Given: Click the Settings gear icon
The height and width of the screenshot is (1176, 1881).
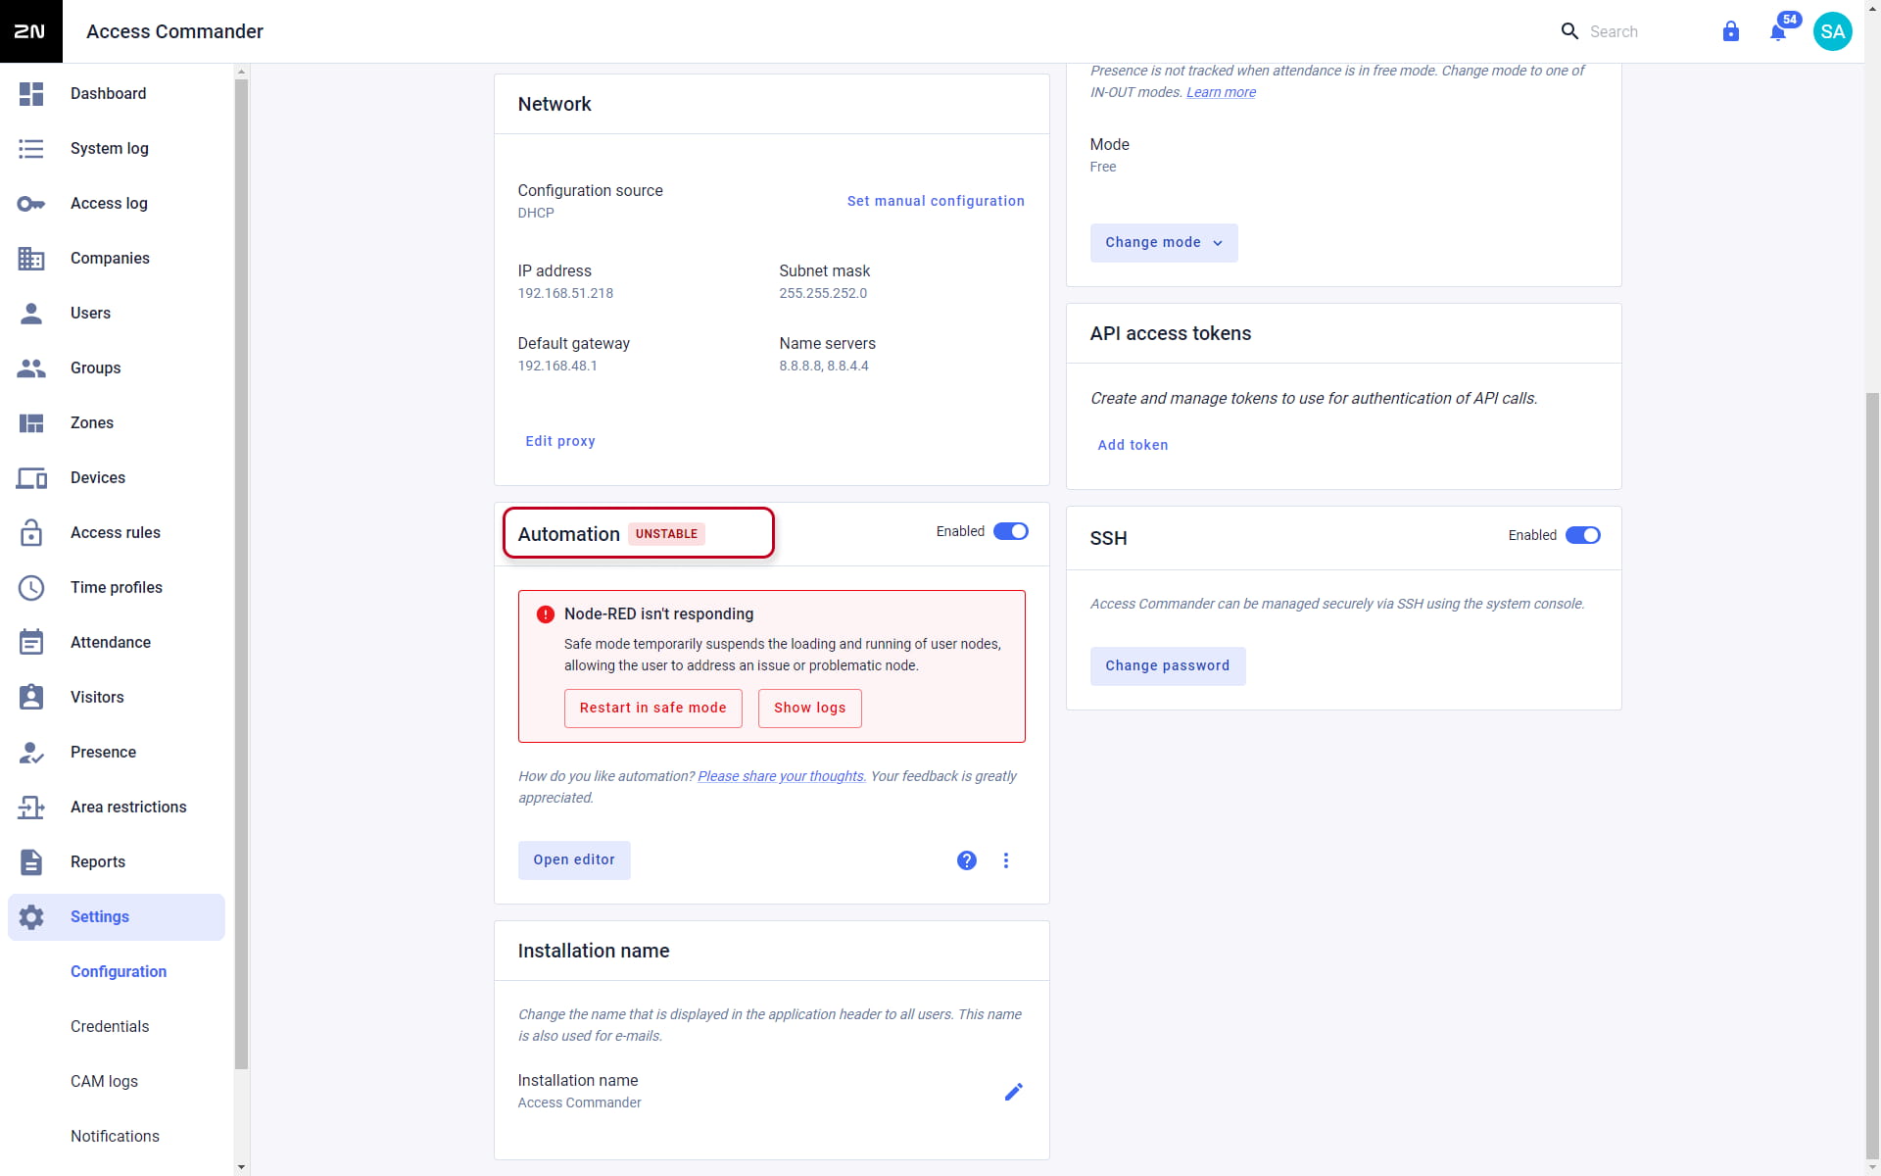Looking at the screenshot, I should tap(31, 917).
